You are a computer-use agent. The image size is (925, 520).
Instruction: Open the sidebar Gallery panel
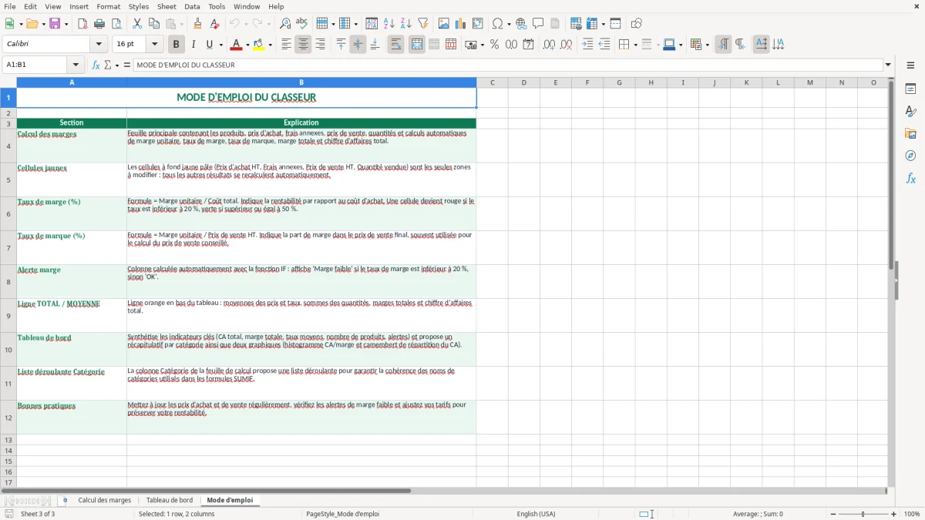coord(910,133)
